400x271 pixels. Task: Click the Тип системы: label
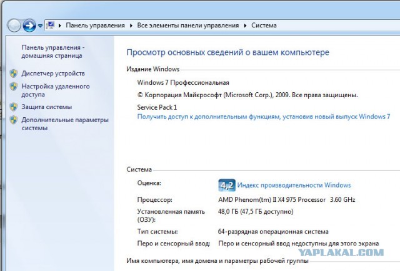coord(157,232)
